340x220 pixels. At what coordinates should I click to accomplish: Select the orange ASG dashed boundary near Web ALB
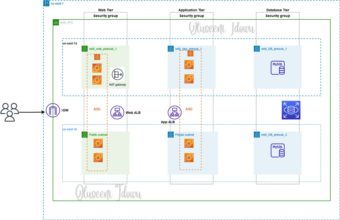click(97, 109)
